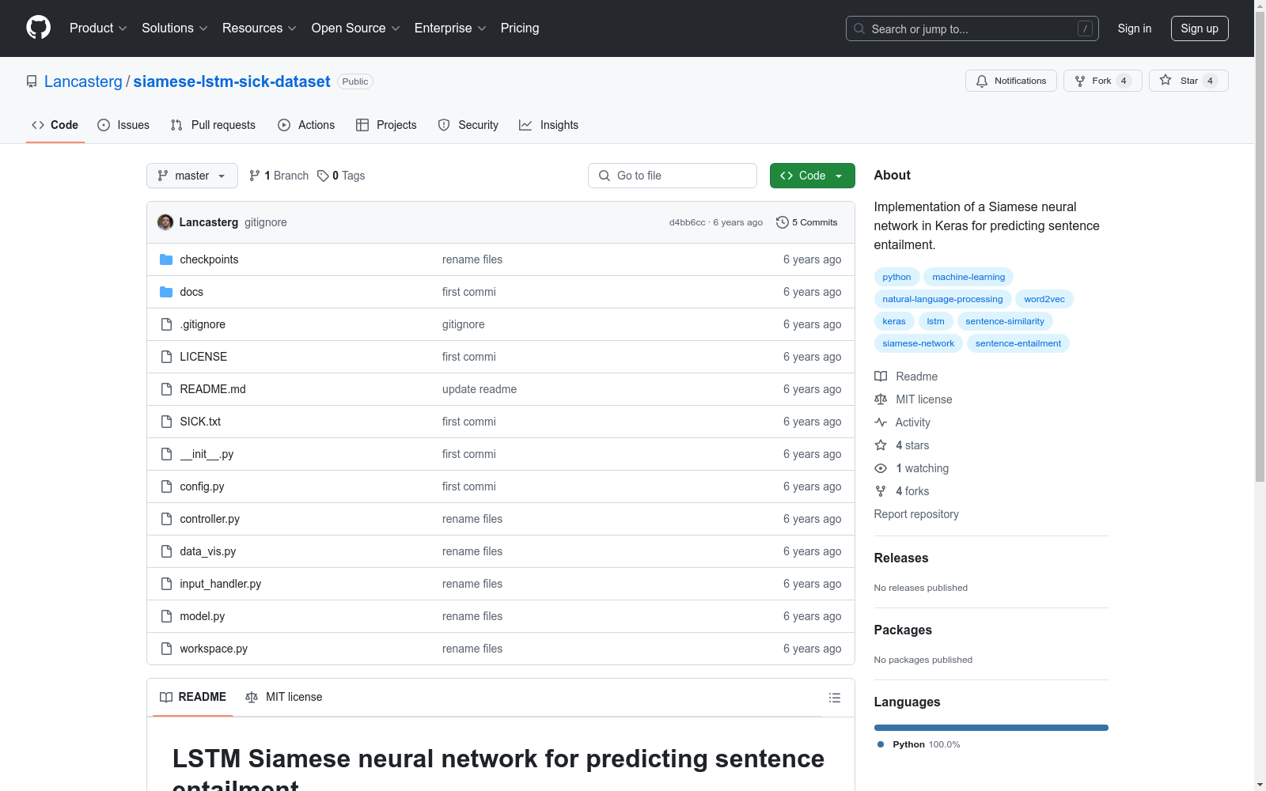Expand the Product menu
The width and height of the screenshot is (1266, 791).
[x=98, y=28]
